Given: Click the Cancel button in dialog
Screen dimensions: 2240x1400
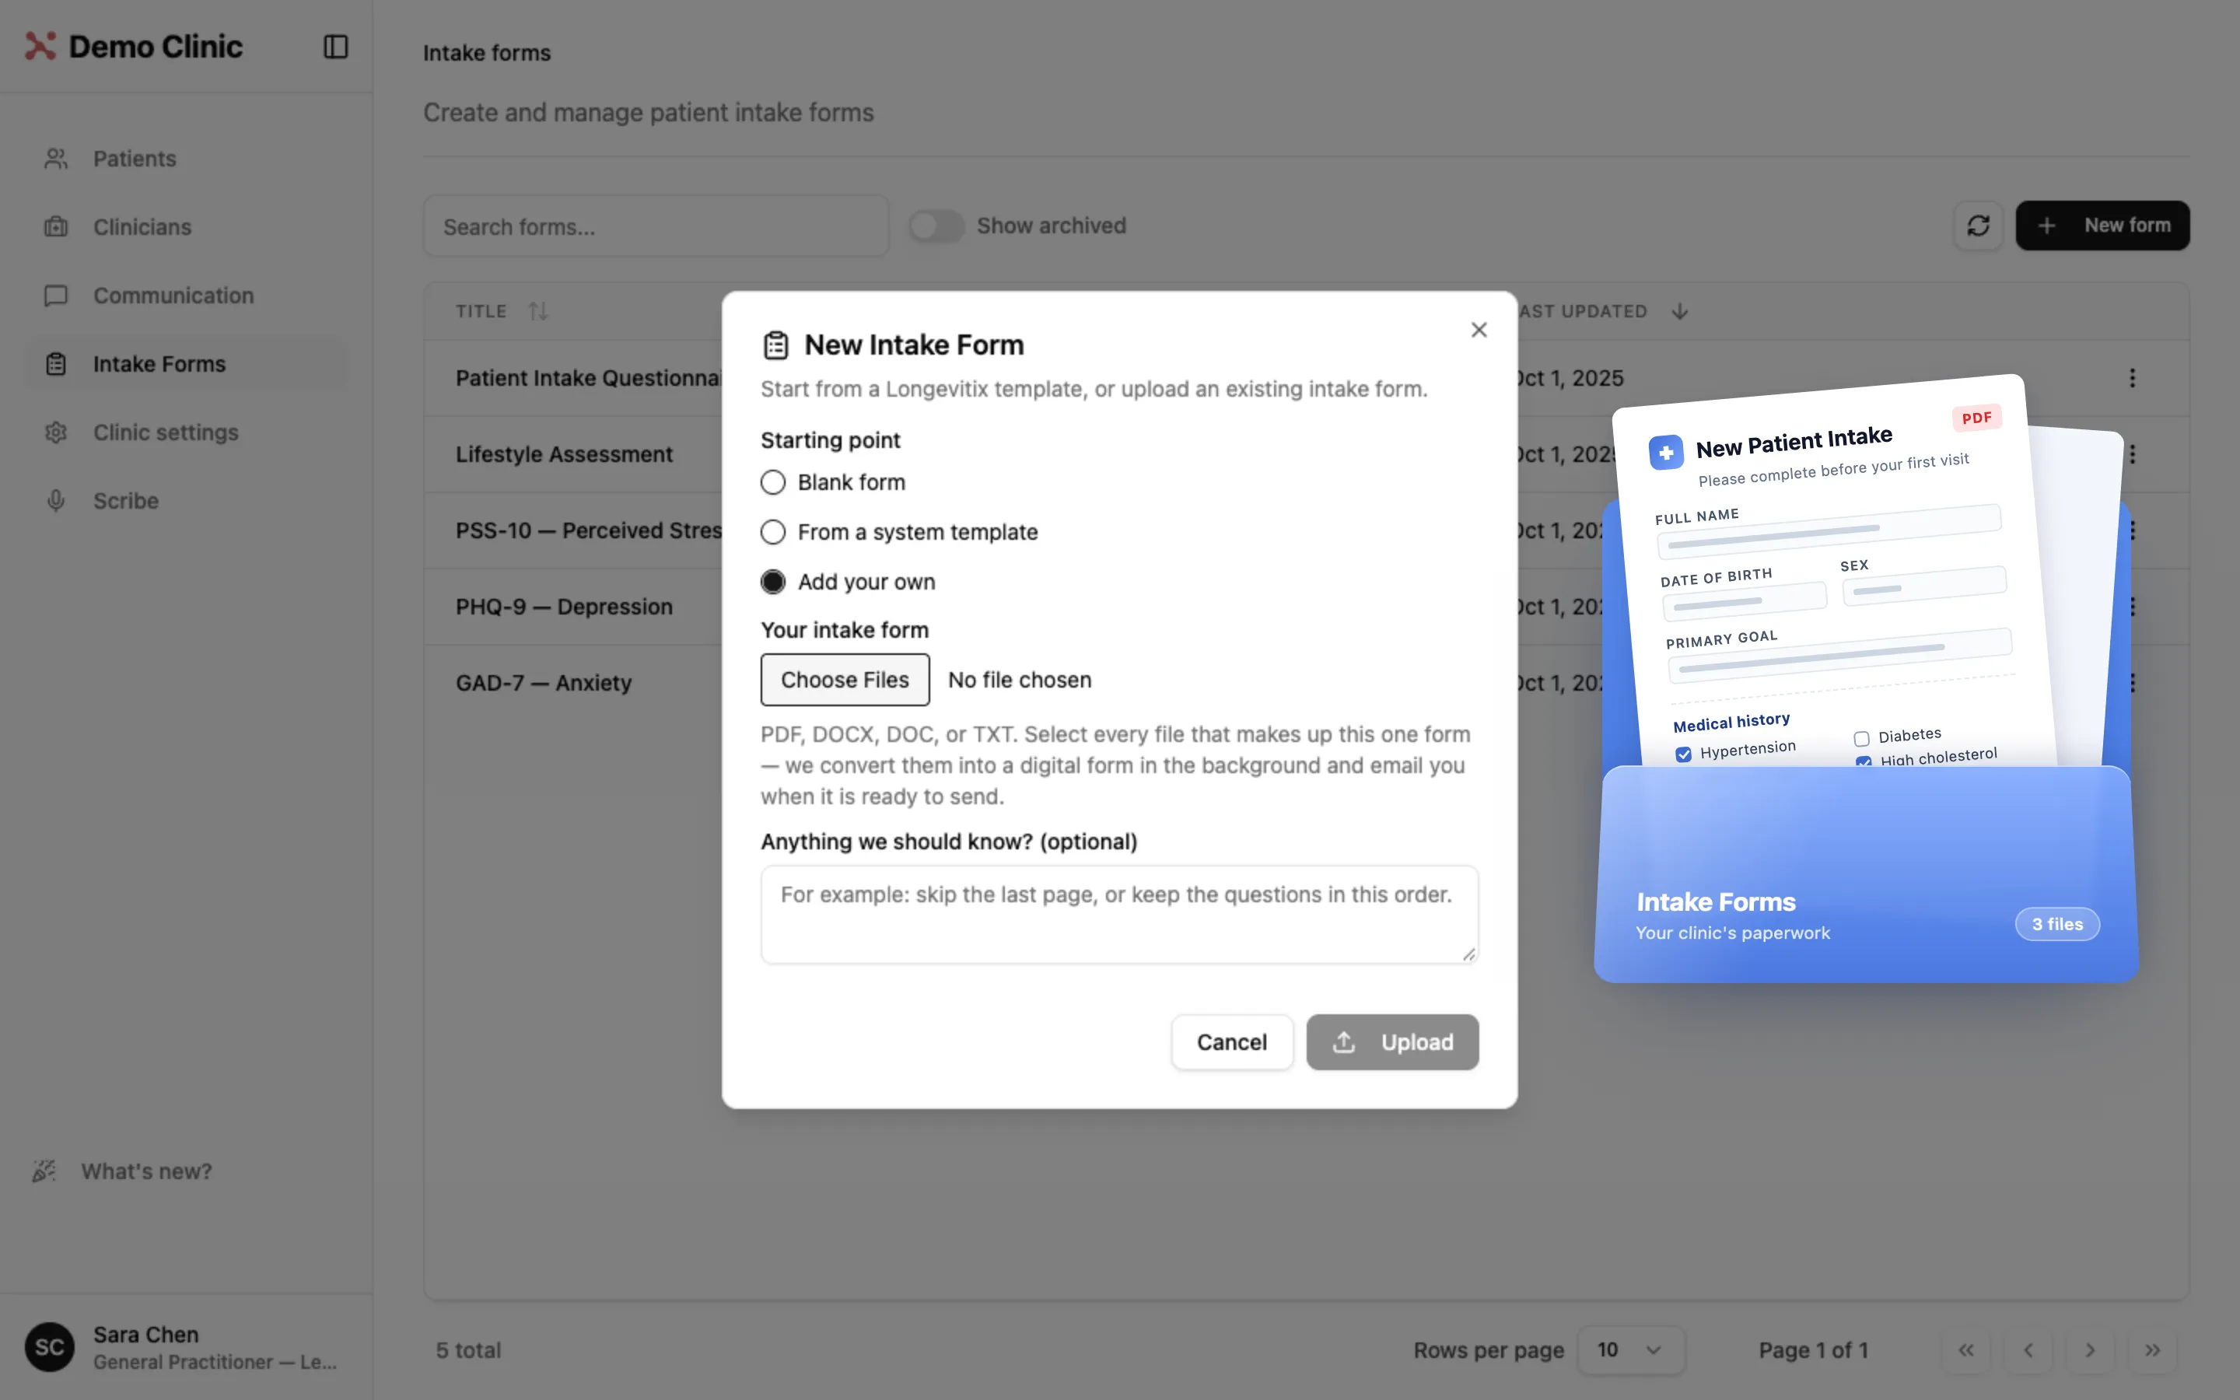Looking at the screenshot, I should point(1231,1042).
